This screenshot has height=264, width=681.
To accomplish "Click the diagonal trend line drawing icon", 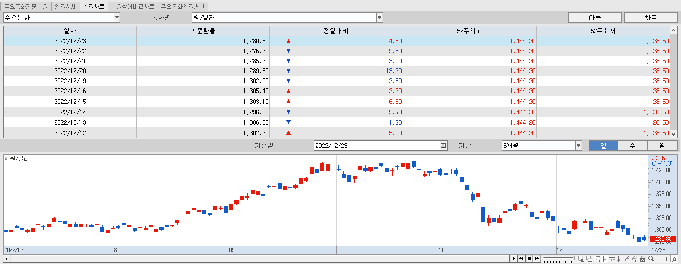I will pyautogui.click(x=627, y=259).
